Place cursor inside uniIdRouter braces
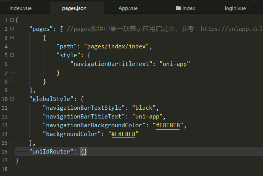The height and width of the screenshot is (176, 263). 84,152
